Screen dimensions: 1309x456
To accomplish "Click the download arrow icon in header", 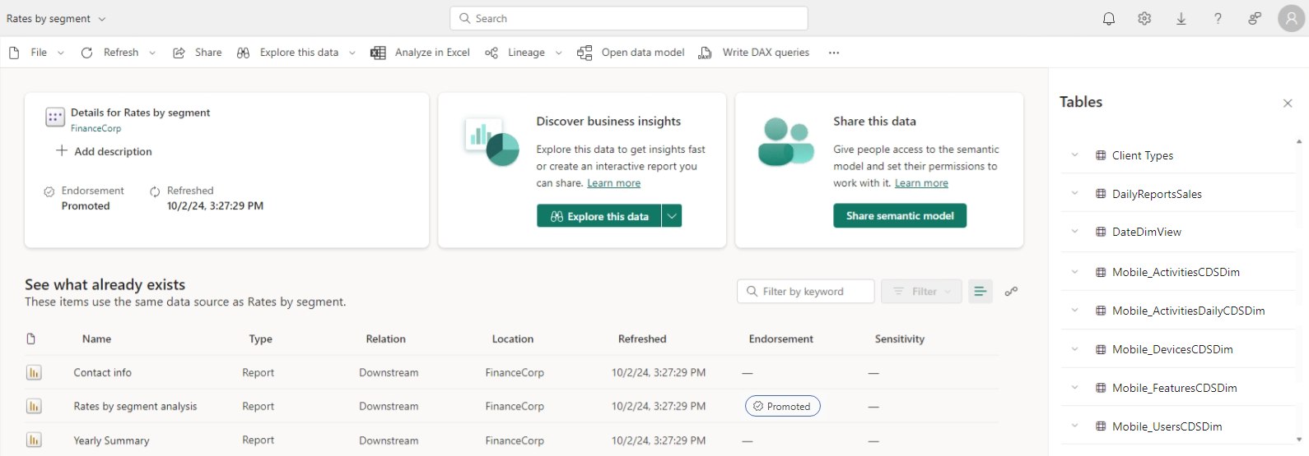I will click(1181, 18).
